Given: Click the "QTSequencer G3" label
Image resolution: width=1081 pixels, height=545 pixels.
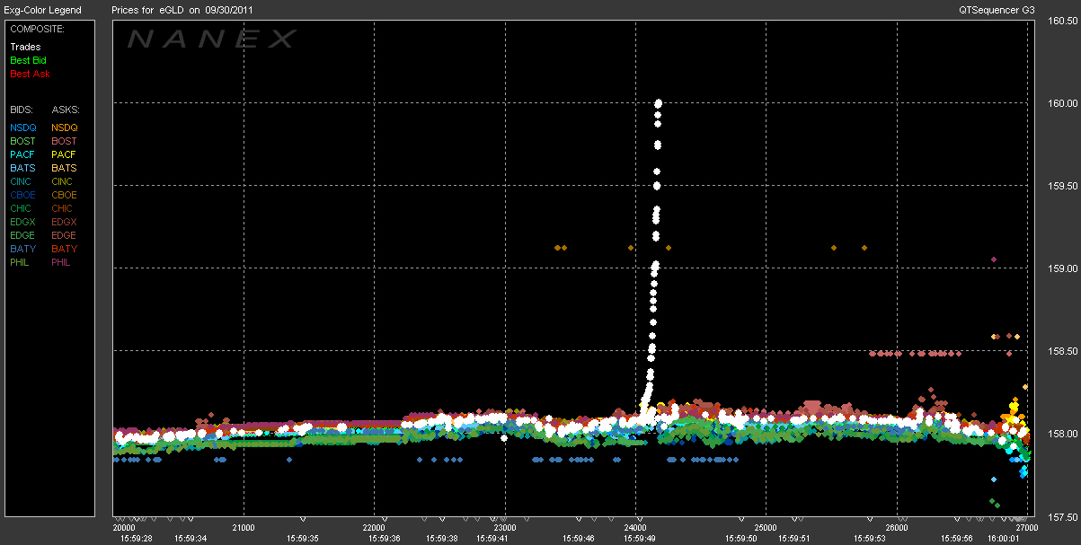Looking at the screenshot, I should point(997,10).
